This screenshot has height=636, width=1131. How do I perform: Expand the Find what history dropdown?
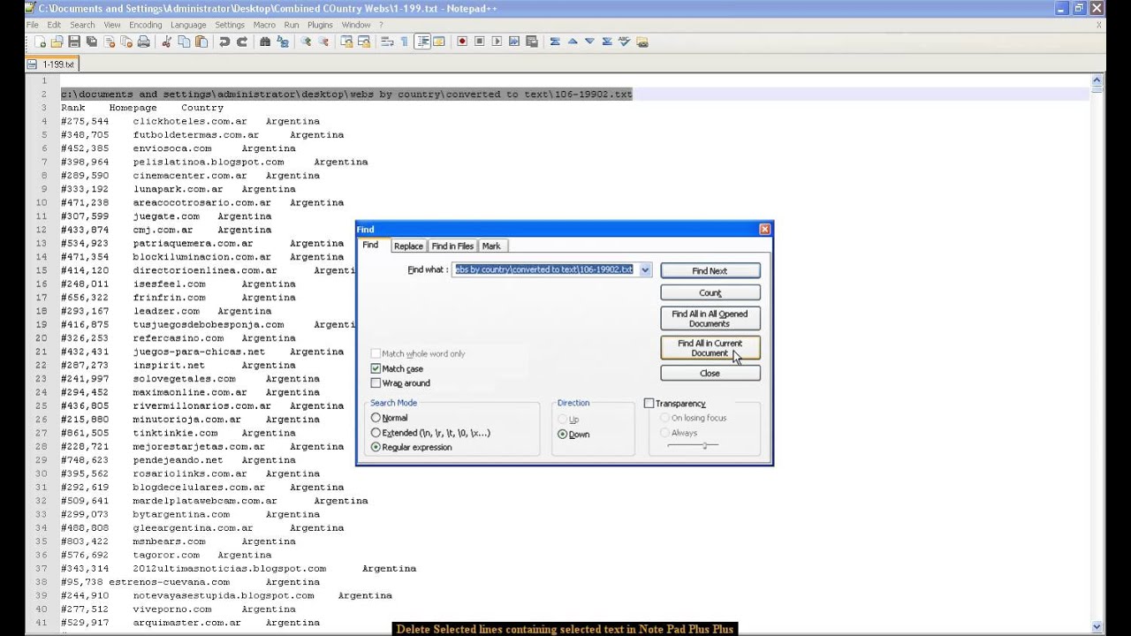click(x=645, y=270)
